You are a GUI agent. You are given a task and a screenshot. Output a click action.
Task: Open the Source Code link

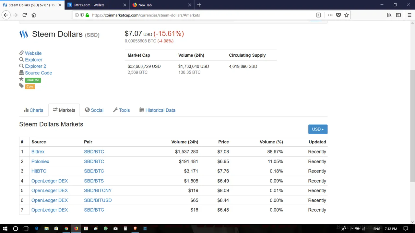38,73
